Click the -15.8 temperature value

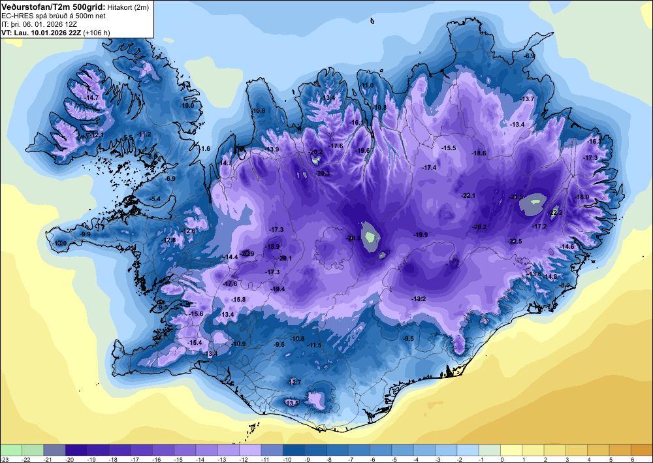click(238, 299)
